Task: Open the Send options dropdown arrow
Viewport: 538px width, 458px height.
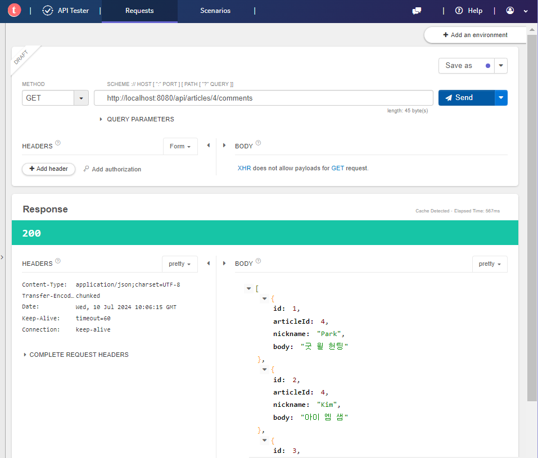Action: (501, 98)
